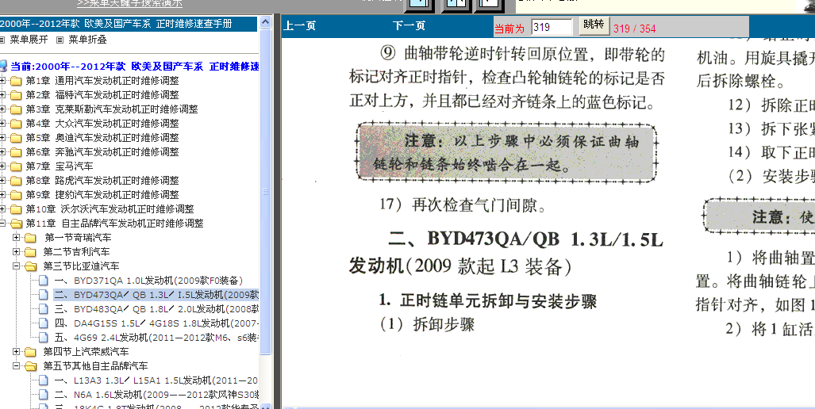Screen dimensions: 815x409
Task: Click the folder icon of 第3章 克莱斯勒汽车
Action: pyautogui.click(x=16, y=109)
